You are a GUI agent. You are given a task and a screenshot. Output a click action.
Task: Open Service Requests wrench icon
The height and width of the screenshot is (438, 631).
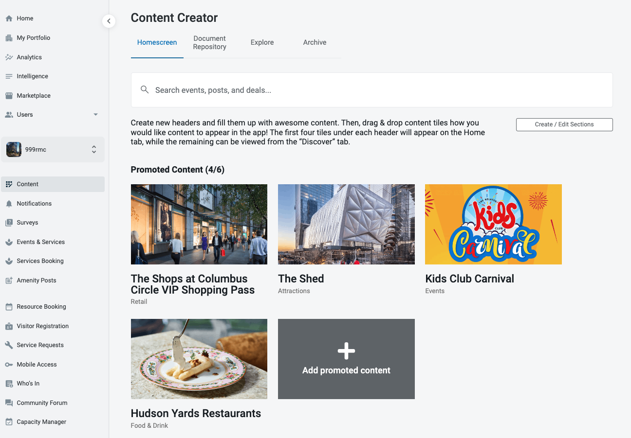[9, 345]
